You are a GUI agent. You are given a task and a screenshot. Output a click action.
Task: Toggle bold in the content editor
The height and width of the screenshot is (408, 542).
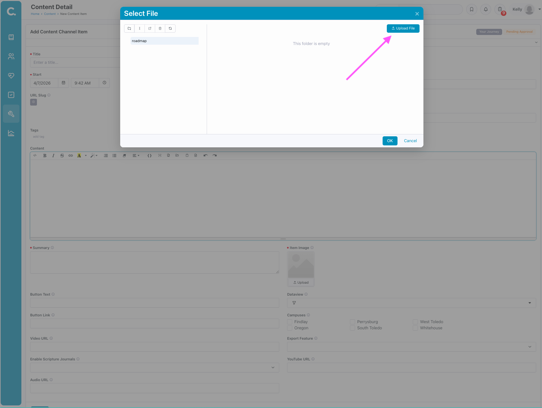[45, 156]
